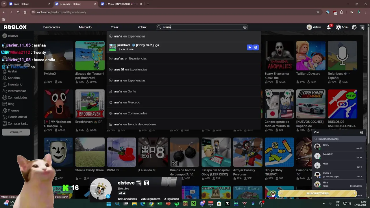
Task: Click the Chat panel header
Action: click(339, 132)
